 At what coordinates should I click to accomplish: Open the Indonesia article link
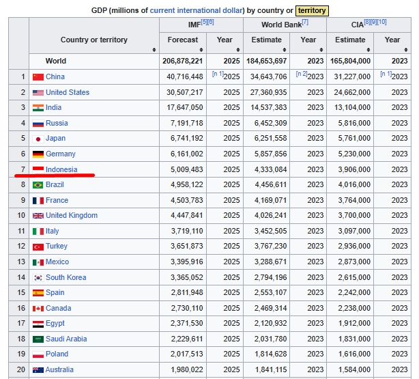(61, 169)
